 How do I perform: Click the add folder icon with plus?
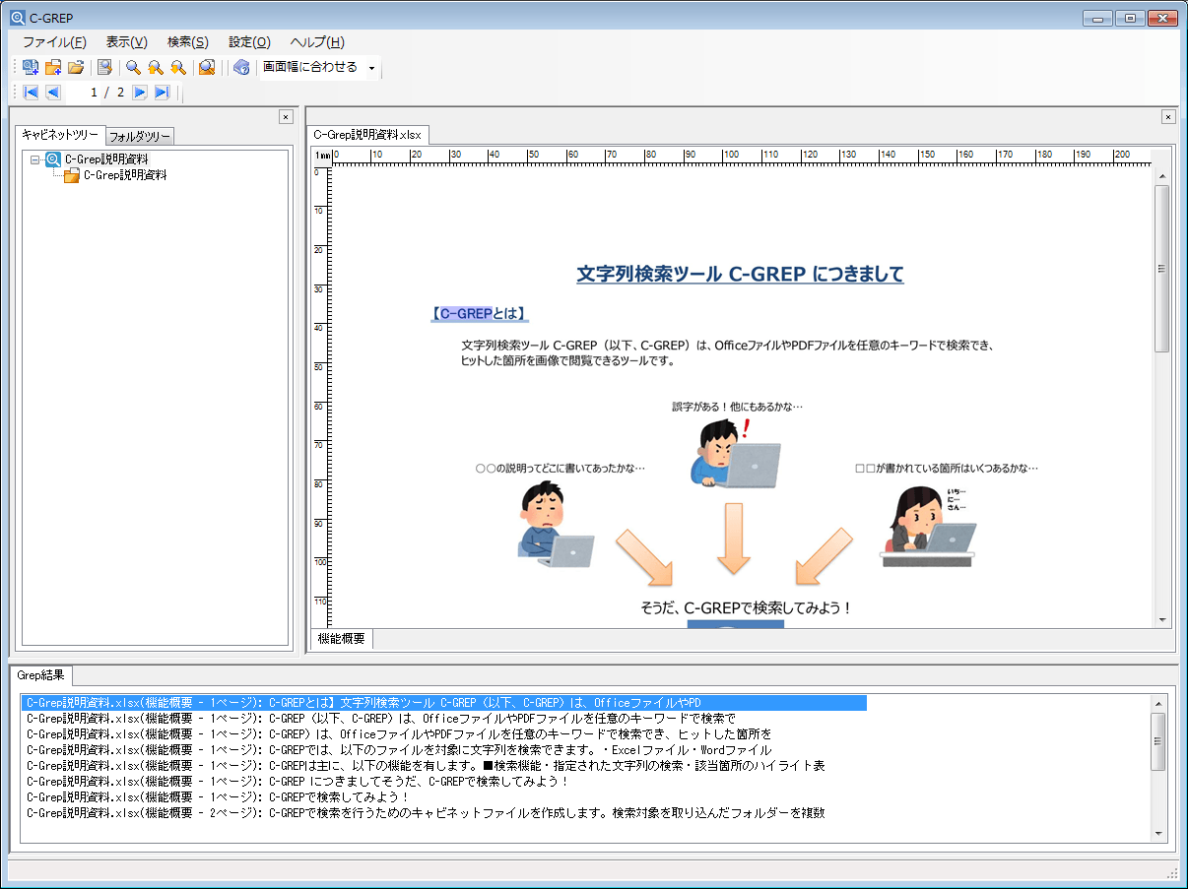pyautogui.click(x=53, y=68)
